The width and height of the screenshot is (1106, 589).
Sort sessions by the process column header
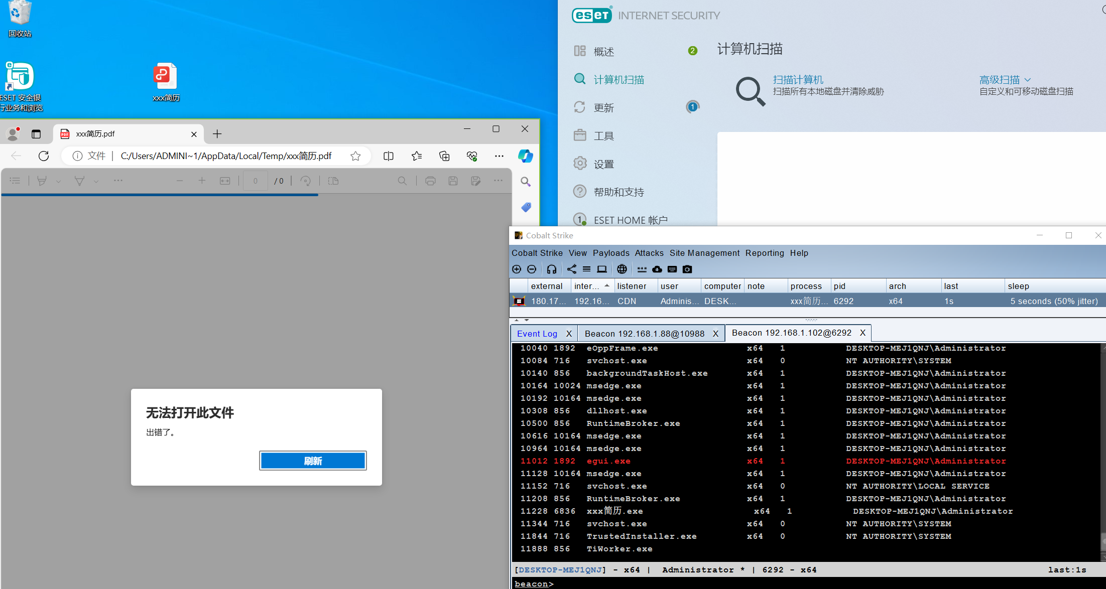pyautogui.click(x=808, y=286)
